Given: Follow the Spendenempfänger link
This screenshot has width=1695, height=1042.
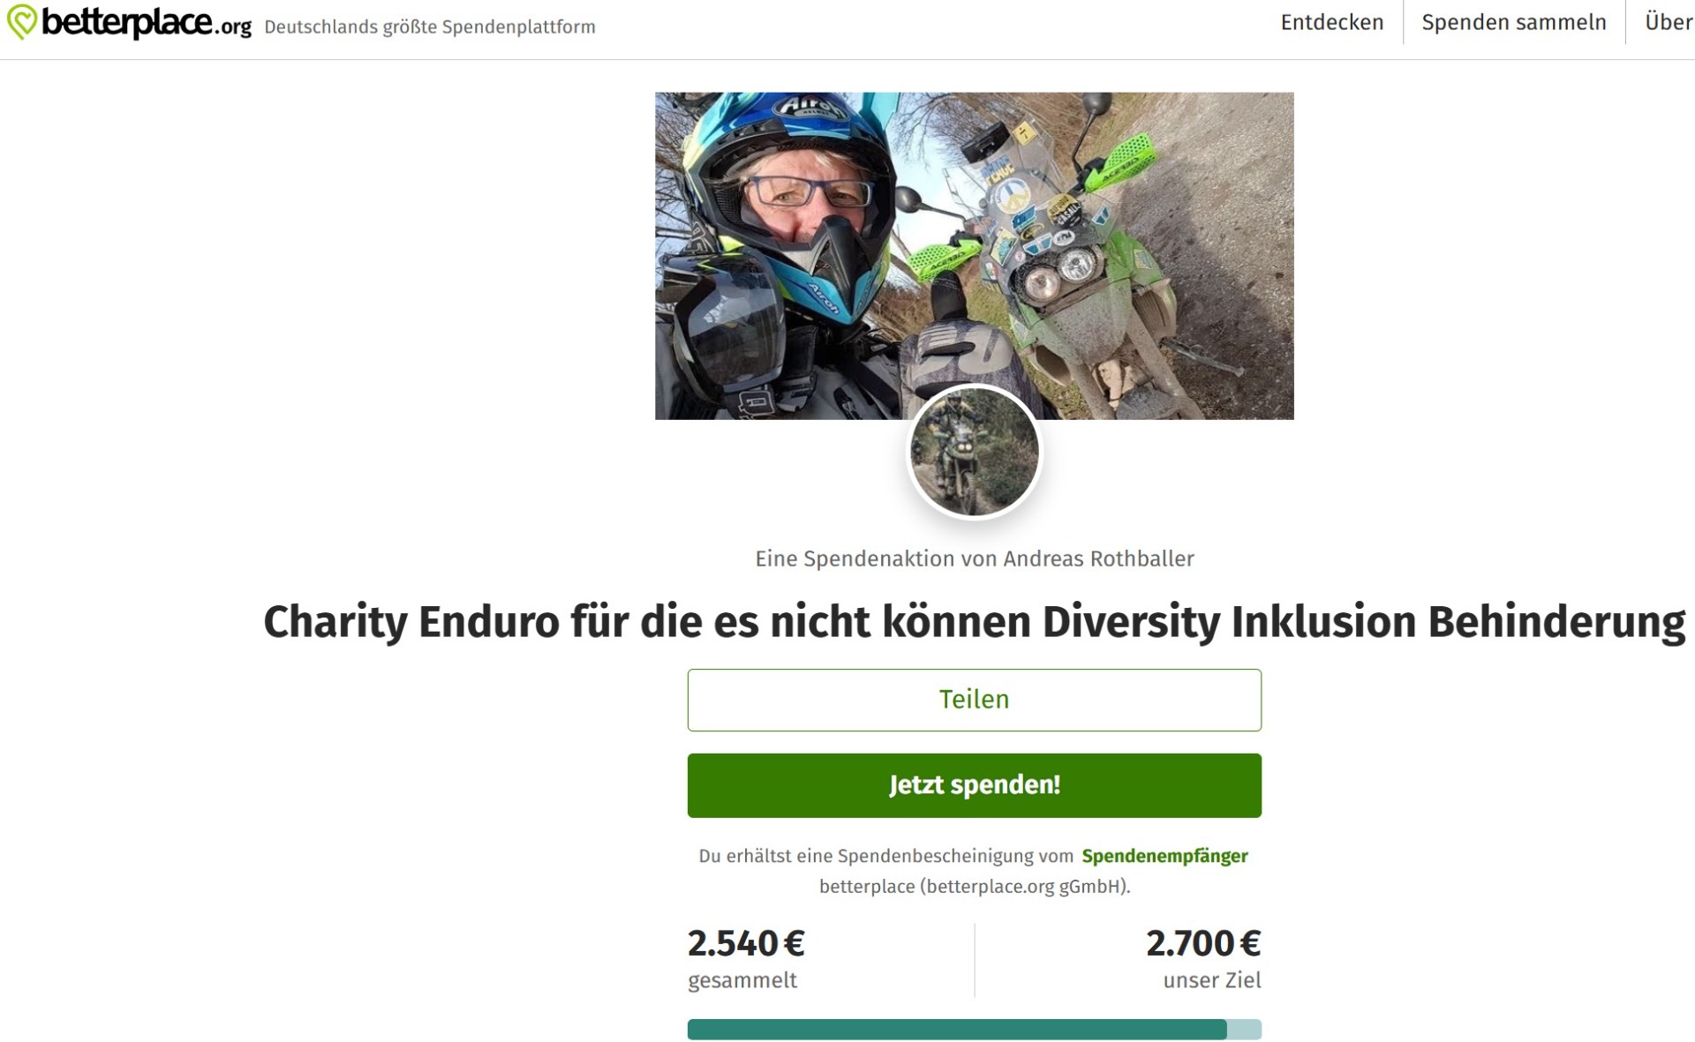Looking at the screenshot, I should [1164, 856].
